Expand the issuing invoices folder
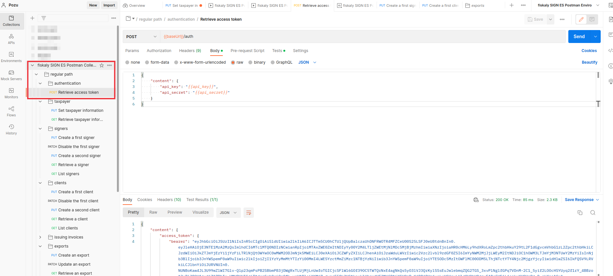This screenshot has width=613, height=276. pos(40,237)
